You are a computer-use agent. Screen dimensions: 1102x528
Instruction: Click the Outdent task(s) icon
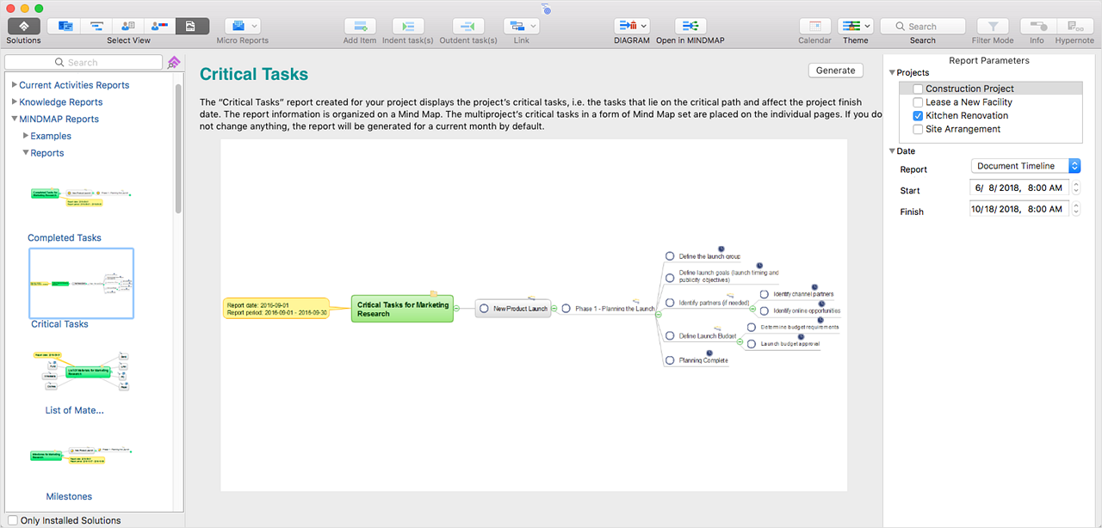pos(467,26)
